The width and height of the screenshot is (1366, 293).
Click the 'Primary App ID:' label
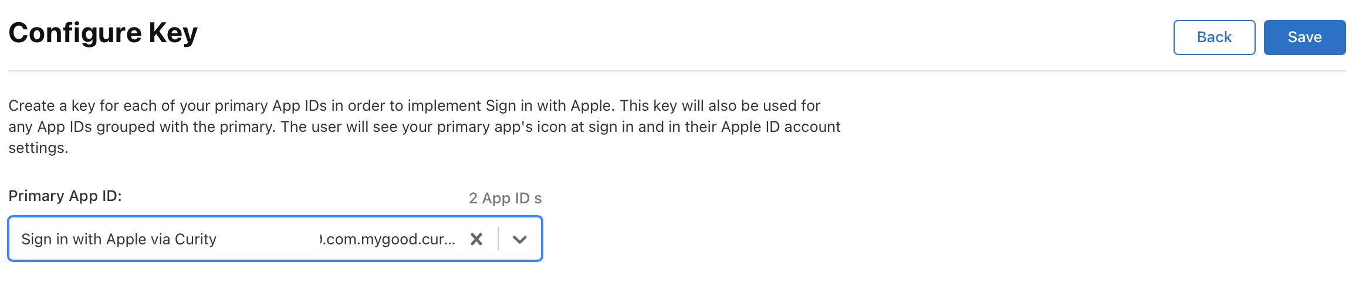pyautogui.click(x=65, y=196)
